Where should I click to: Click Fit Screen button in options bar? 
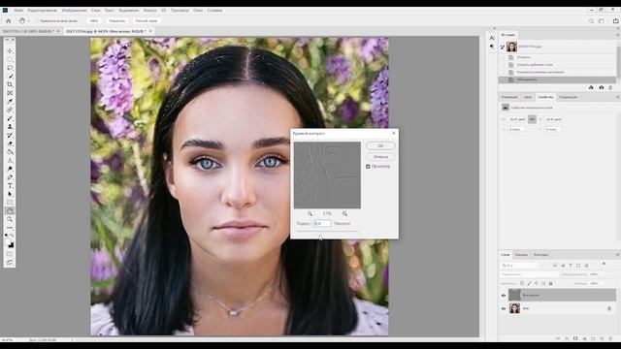click(x=117, y=21)
